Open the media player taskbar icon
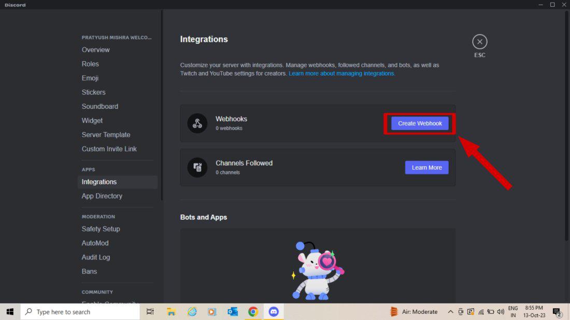This screenshot has height=320, width=570. point(212,312)
